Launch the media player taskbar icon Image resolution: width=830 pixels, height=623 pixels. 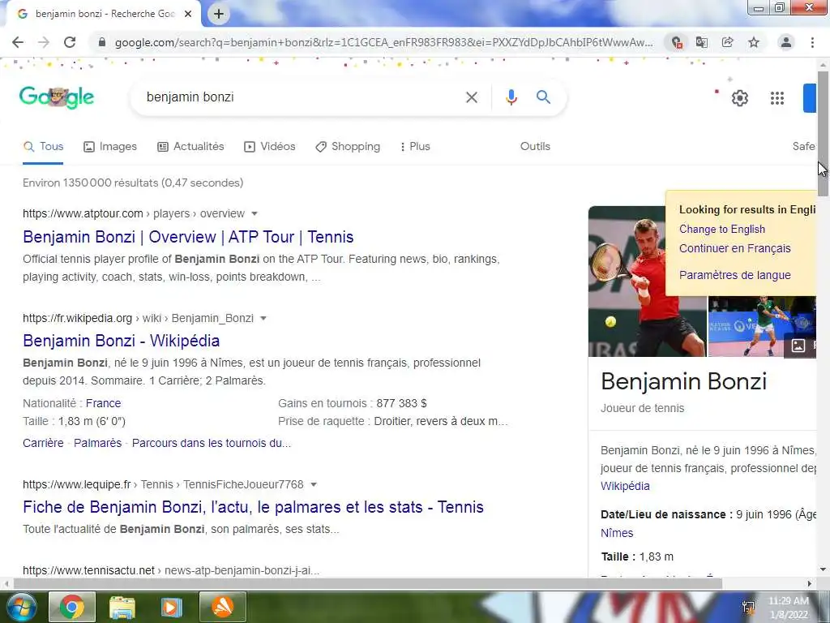pyautogui.click(x=171, y=607)
